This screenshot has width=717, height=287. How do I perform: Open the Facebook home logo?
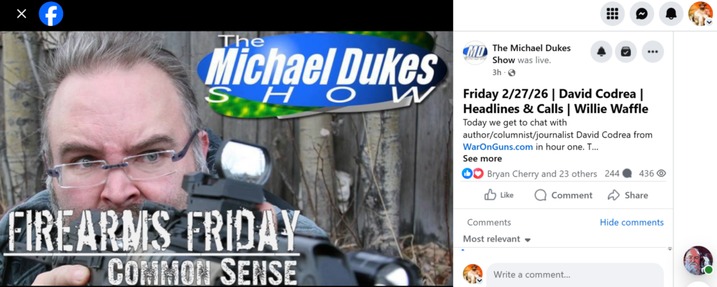pyautogui.click(x=50, y=14)
